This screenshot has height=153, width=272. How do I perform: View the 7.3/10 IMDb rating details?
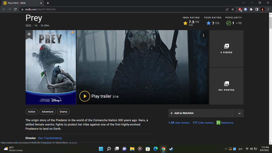click(191, 23)
